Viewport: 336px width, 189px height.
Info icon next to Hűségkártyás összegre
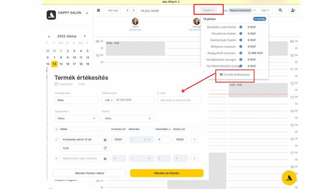[241, 59]
